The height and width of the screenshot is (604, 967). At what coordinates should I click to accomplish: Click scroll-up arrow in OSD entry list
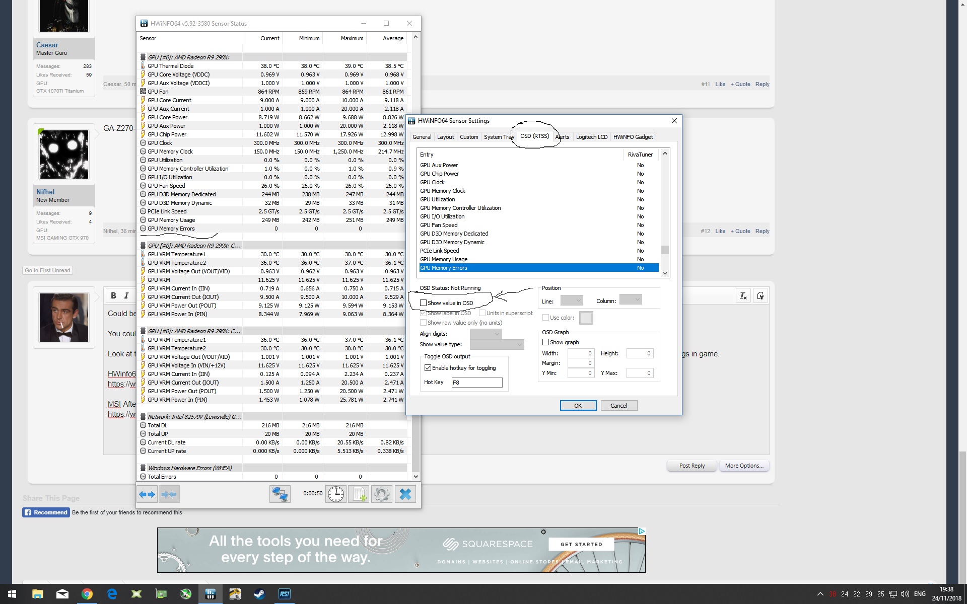pos(665,154)
